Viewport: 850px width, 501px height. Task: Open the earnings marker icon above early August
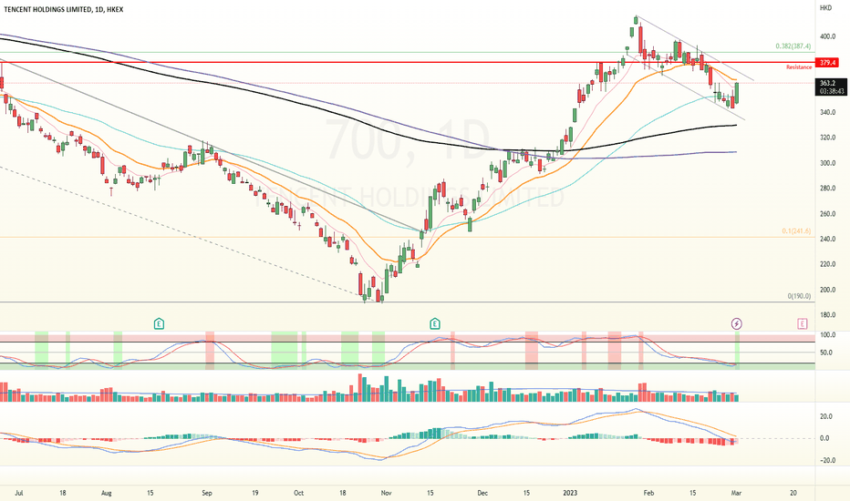click(x=159, y=324)
